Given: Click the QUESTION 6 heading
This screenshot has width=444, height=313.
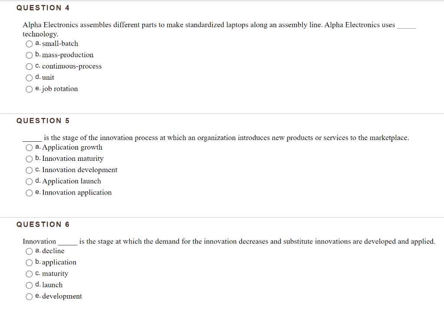Looking at the screenshot, I should [43, 224].
